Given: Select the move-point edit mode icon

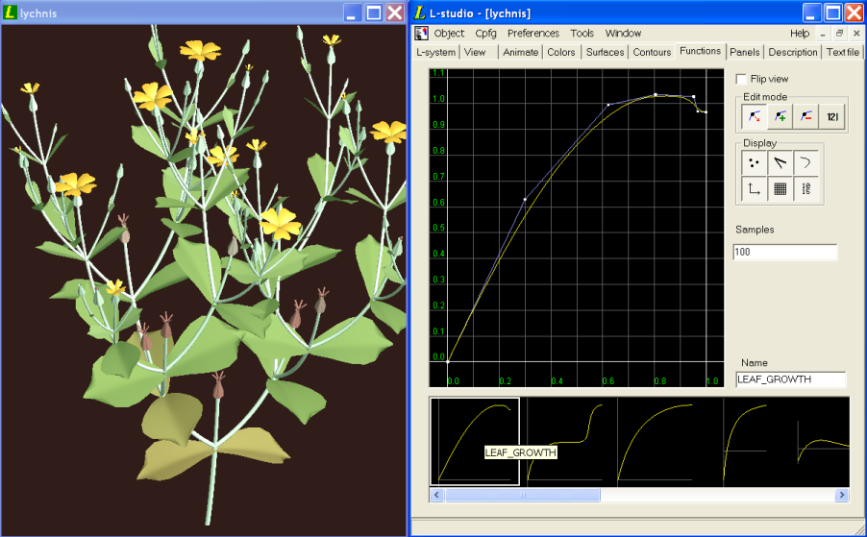Looking at the screenshot, I should point(754,116).
